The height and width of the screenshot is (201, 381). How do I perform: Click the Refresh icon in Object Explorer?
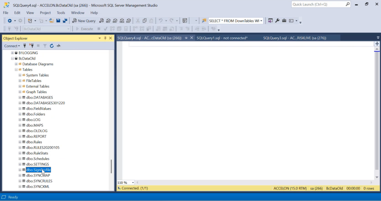(x=51, y=46)
